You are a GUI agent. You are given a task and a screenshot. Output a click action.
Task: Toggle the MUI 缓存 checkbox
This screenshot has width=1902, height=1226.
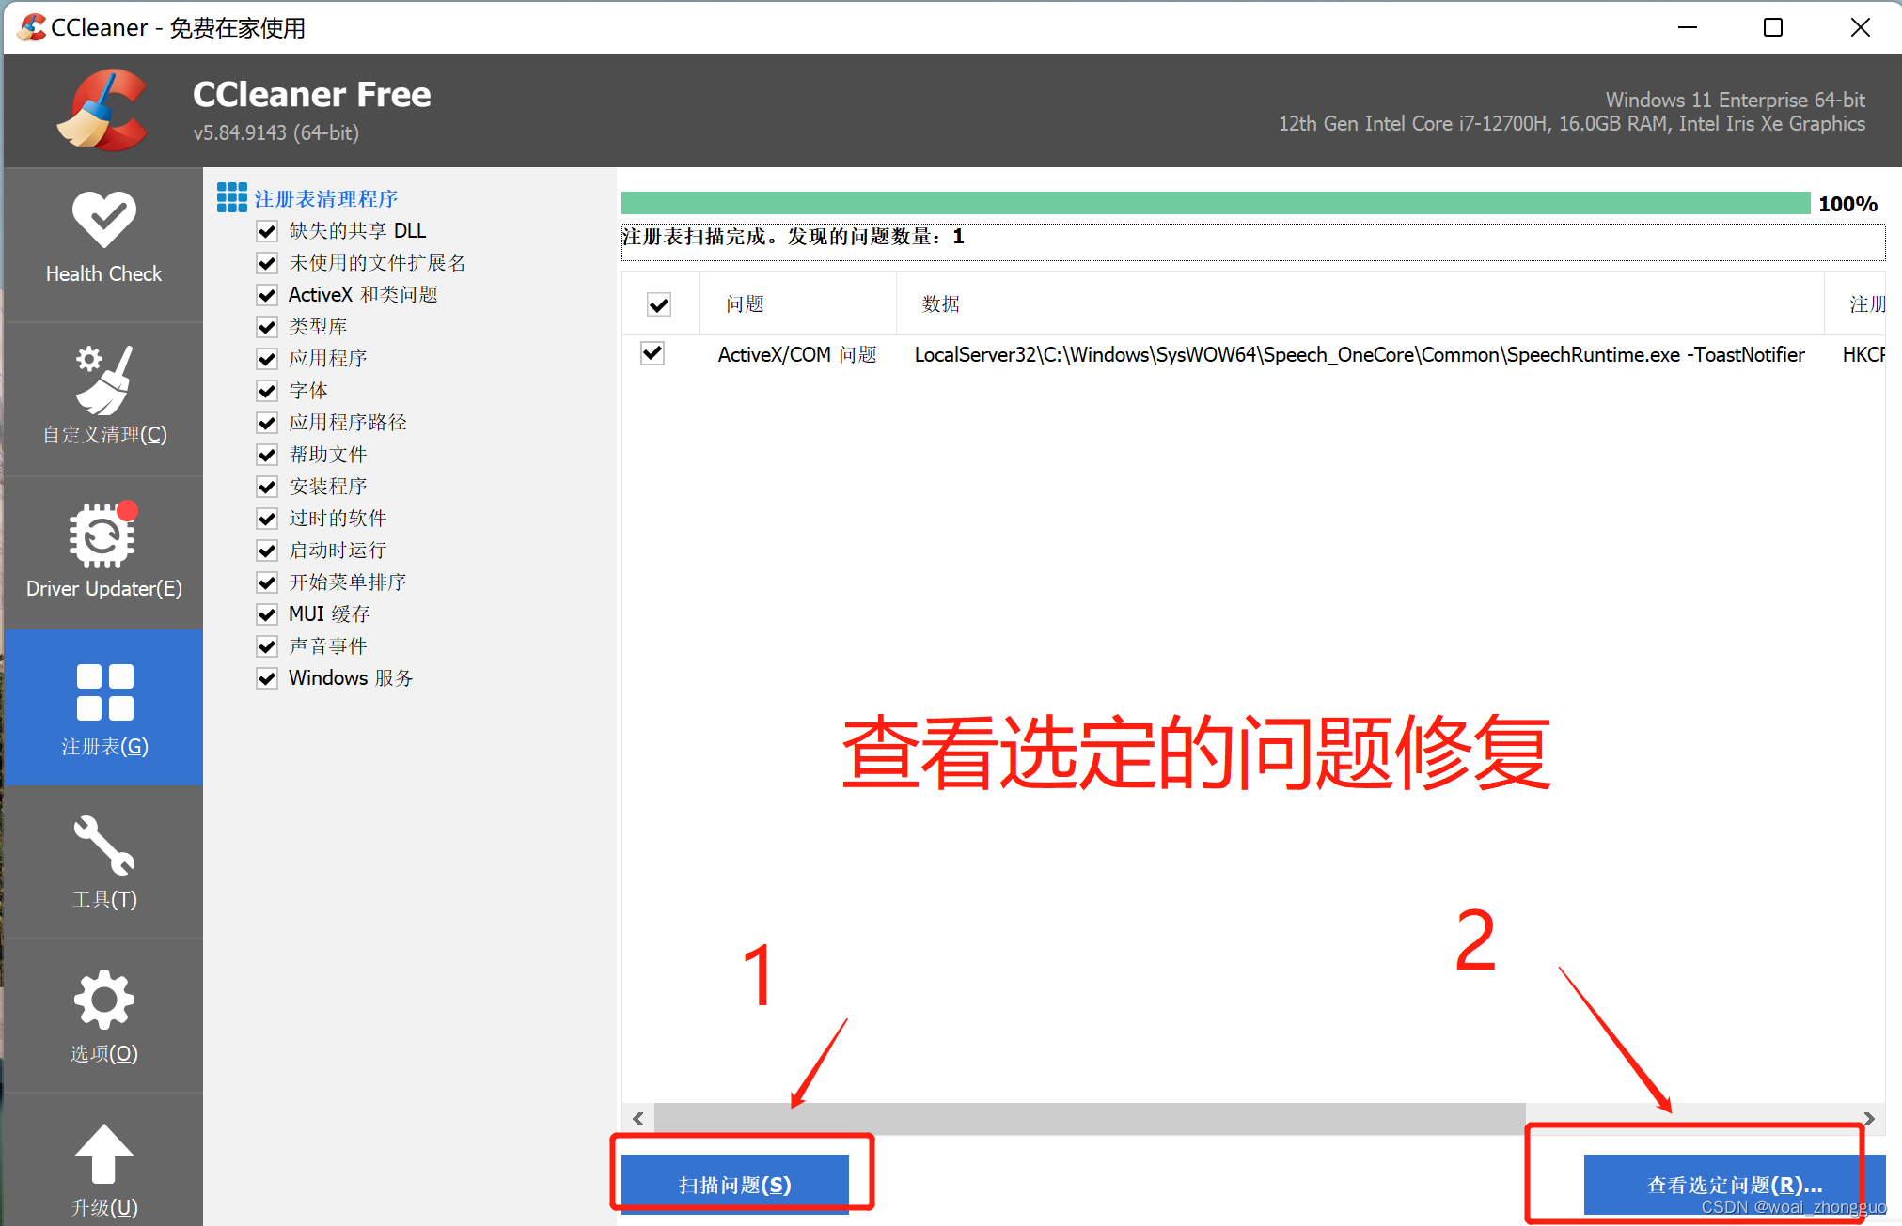(267, 614)
